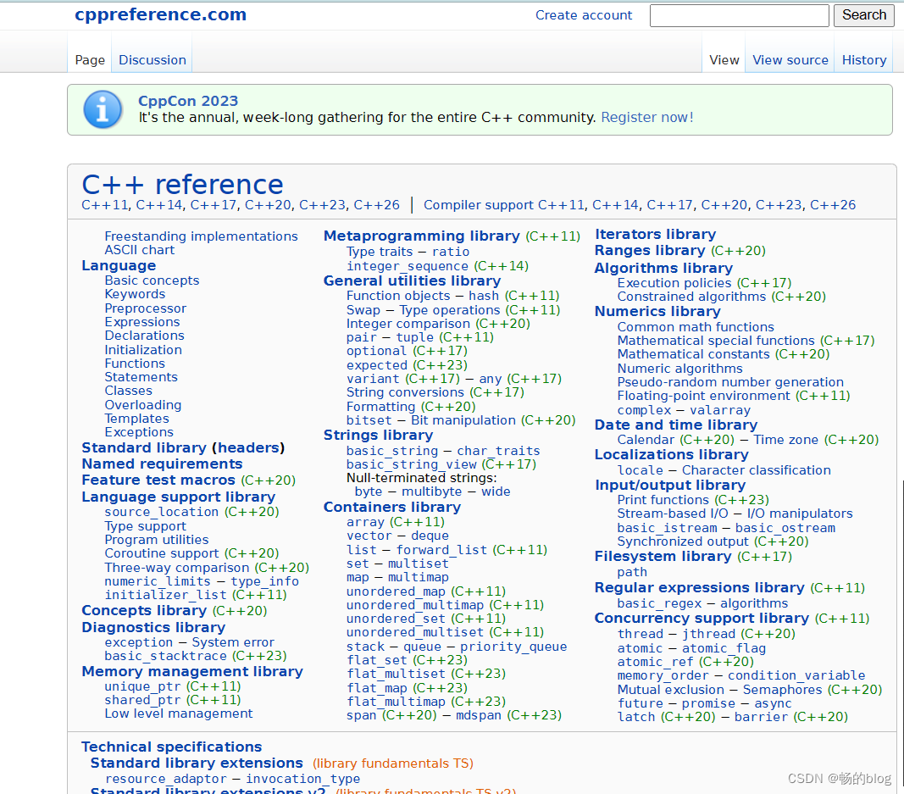Open the cppreference.com home logo
Viewport: 904px width, 794px height.
click(x=160, y=14)
